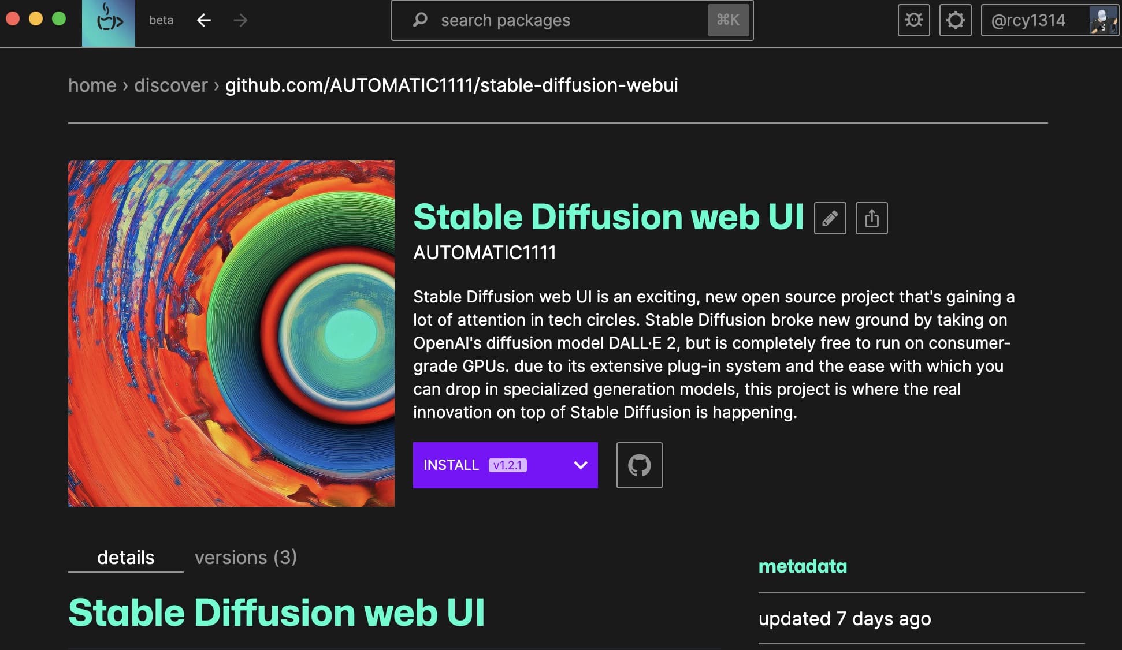Screen dimensions: 1122x650
Task: Click the colorful Stable Diffusion thumbnail
Action: click(x=231, y=334)
